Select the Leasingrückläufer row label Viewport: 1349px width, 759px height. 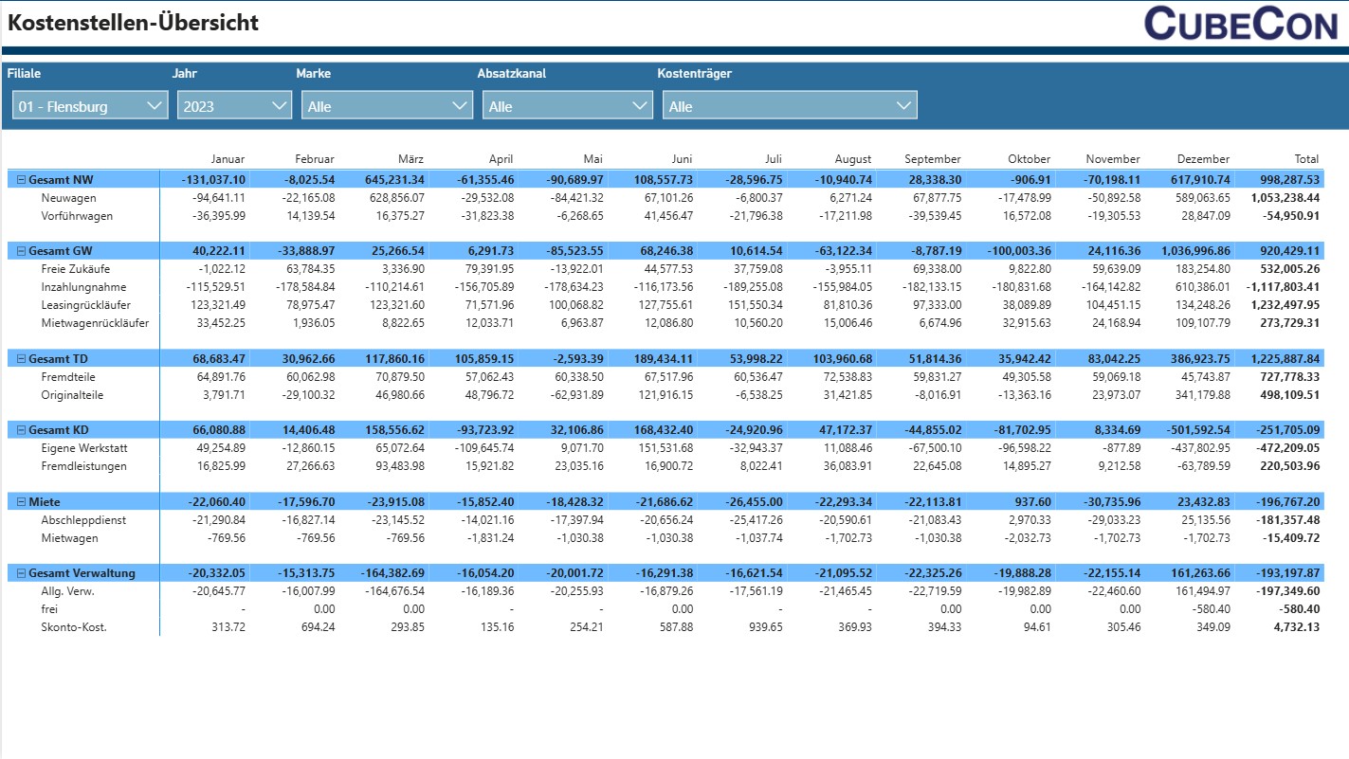(x=85, y=305)
